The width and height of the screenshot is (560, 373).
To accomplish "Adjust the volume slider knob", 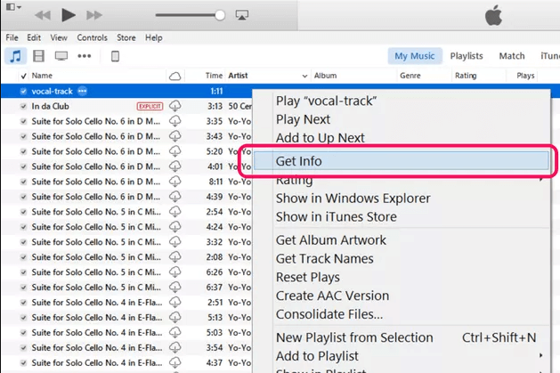I will 220,15.
